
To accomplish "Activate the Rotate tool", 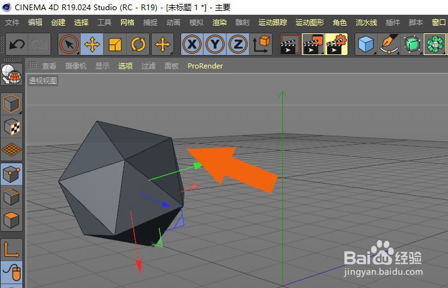I will click(x=138, y=44).
